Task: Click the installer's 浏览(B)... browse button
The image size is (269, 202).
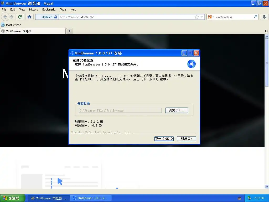Action: coord(177,110)
